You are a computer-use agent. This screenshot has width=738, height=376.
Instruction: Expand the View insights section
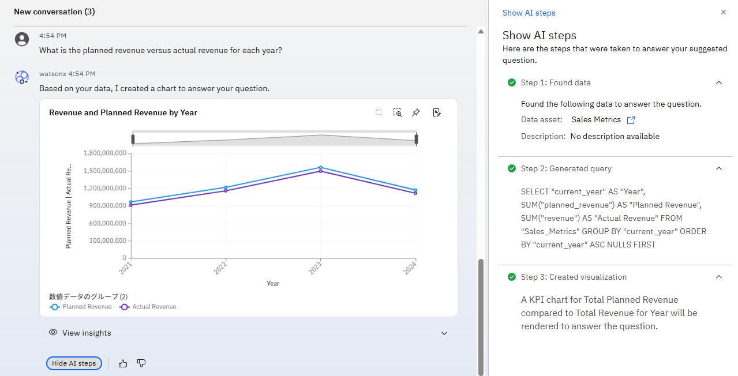pyautogui.click(x=444, y=333)
